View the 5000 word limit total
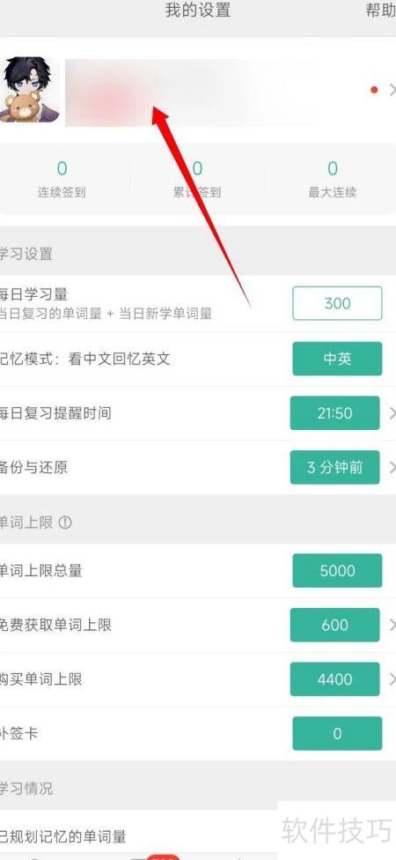This screenshot has height=860, width=396. (337, 571)
